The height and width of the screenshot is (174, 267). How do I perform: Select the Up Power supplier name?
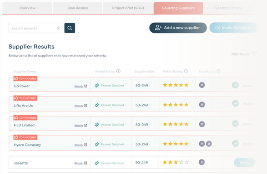click(22, 86)
